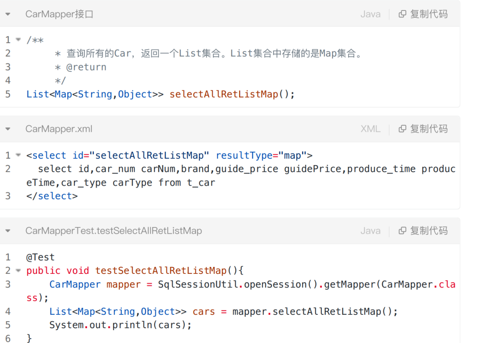Click the @Test annotation line
Image resolution: width=487 pixels, height=343 pixels.
(x=40, y=257)
